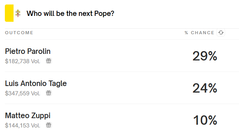
Task: Open gift icon beside Luis Antonio Tagle volume
Action: 49,93
